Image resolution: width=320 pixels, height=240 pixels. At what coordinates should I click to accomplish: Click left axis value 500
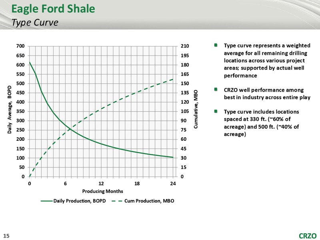coord(20,84)
